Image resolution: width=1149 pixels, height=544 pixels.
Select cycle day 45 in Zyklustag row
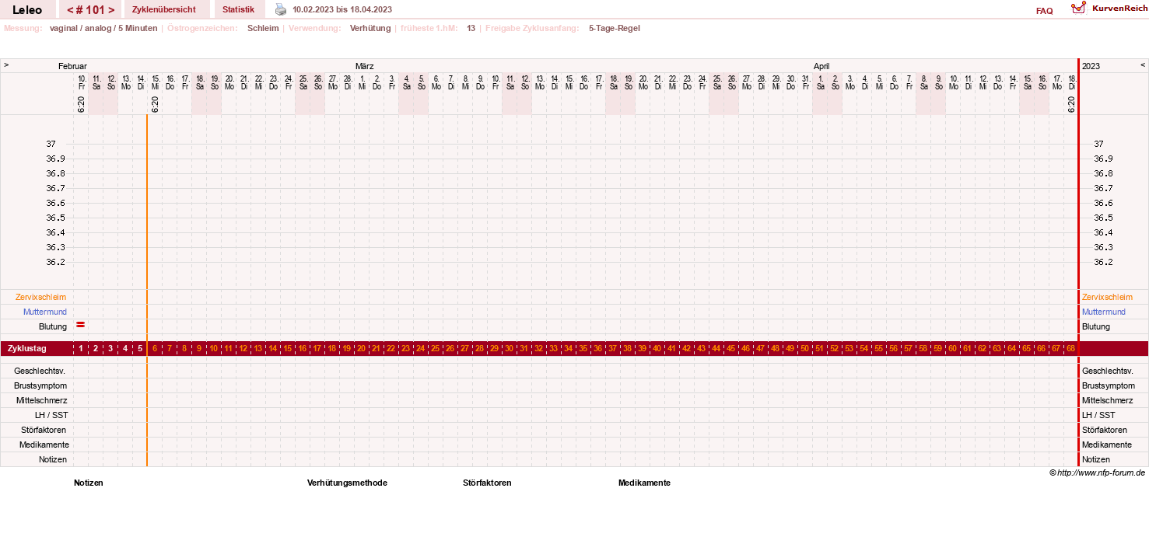pos(730,348)
